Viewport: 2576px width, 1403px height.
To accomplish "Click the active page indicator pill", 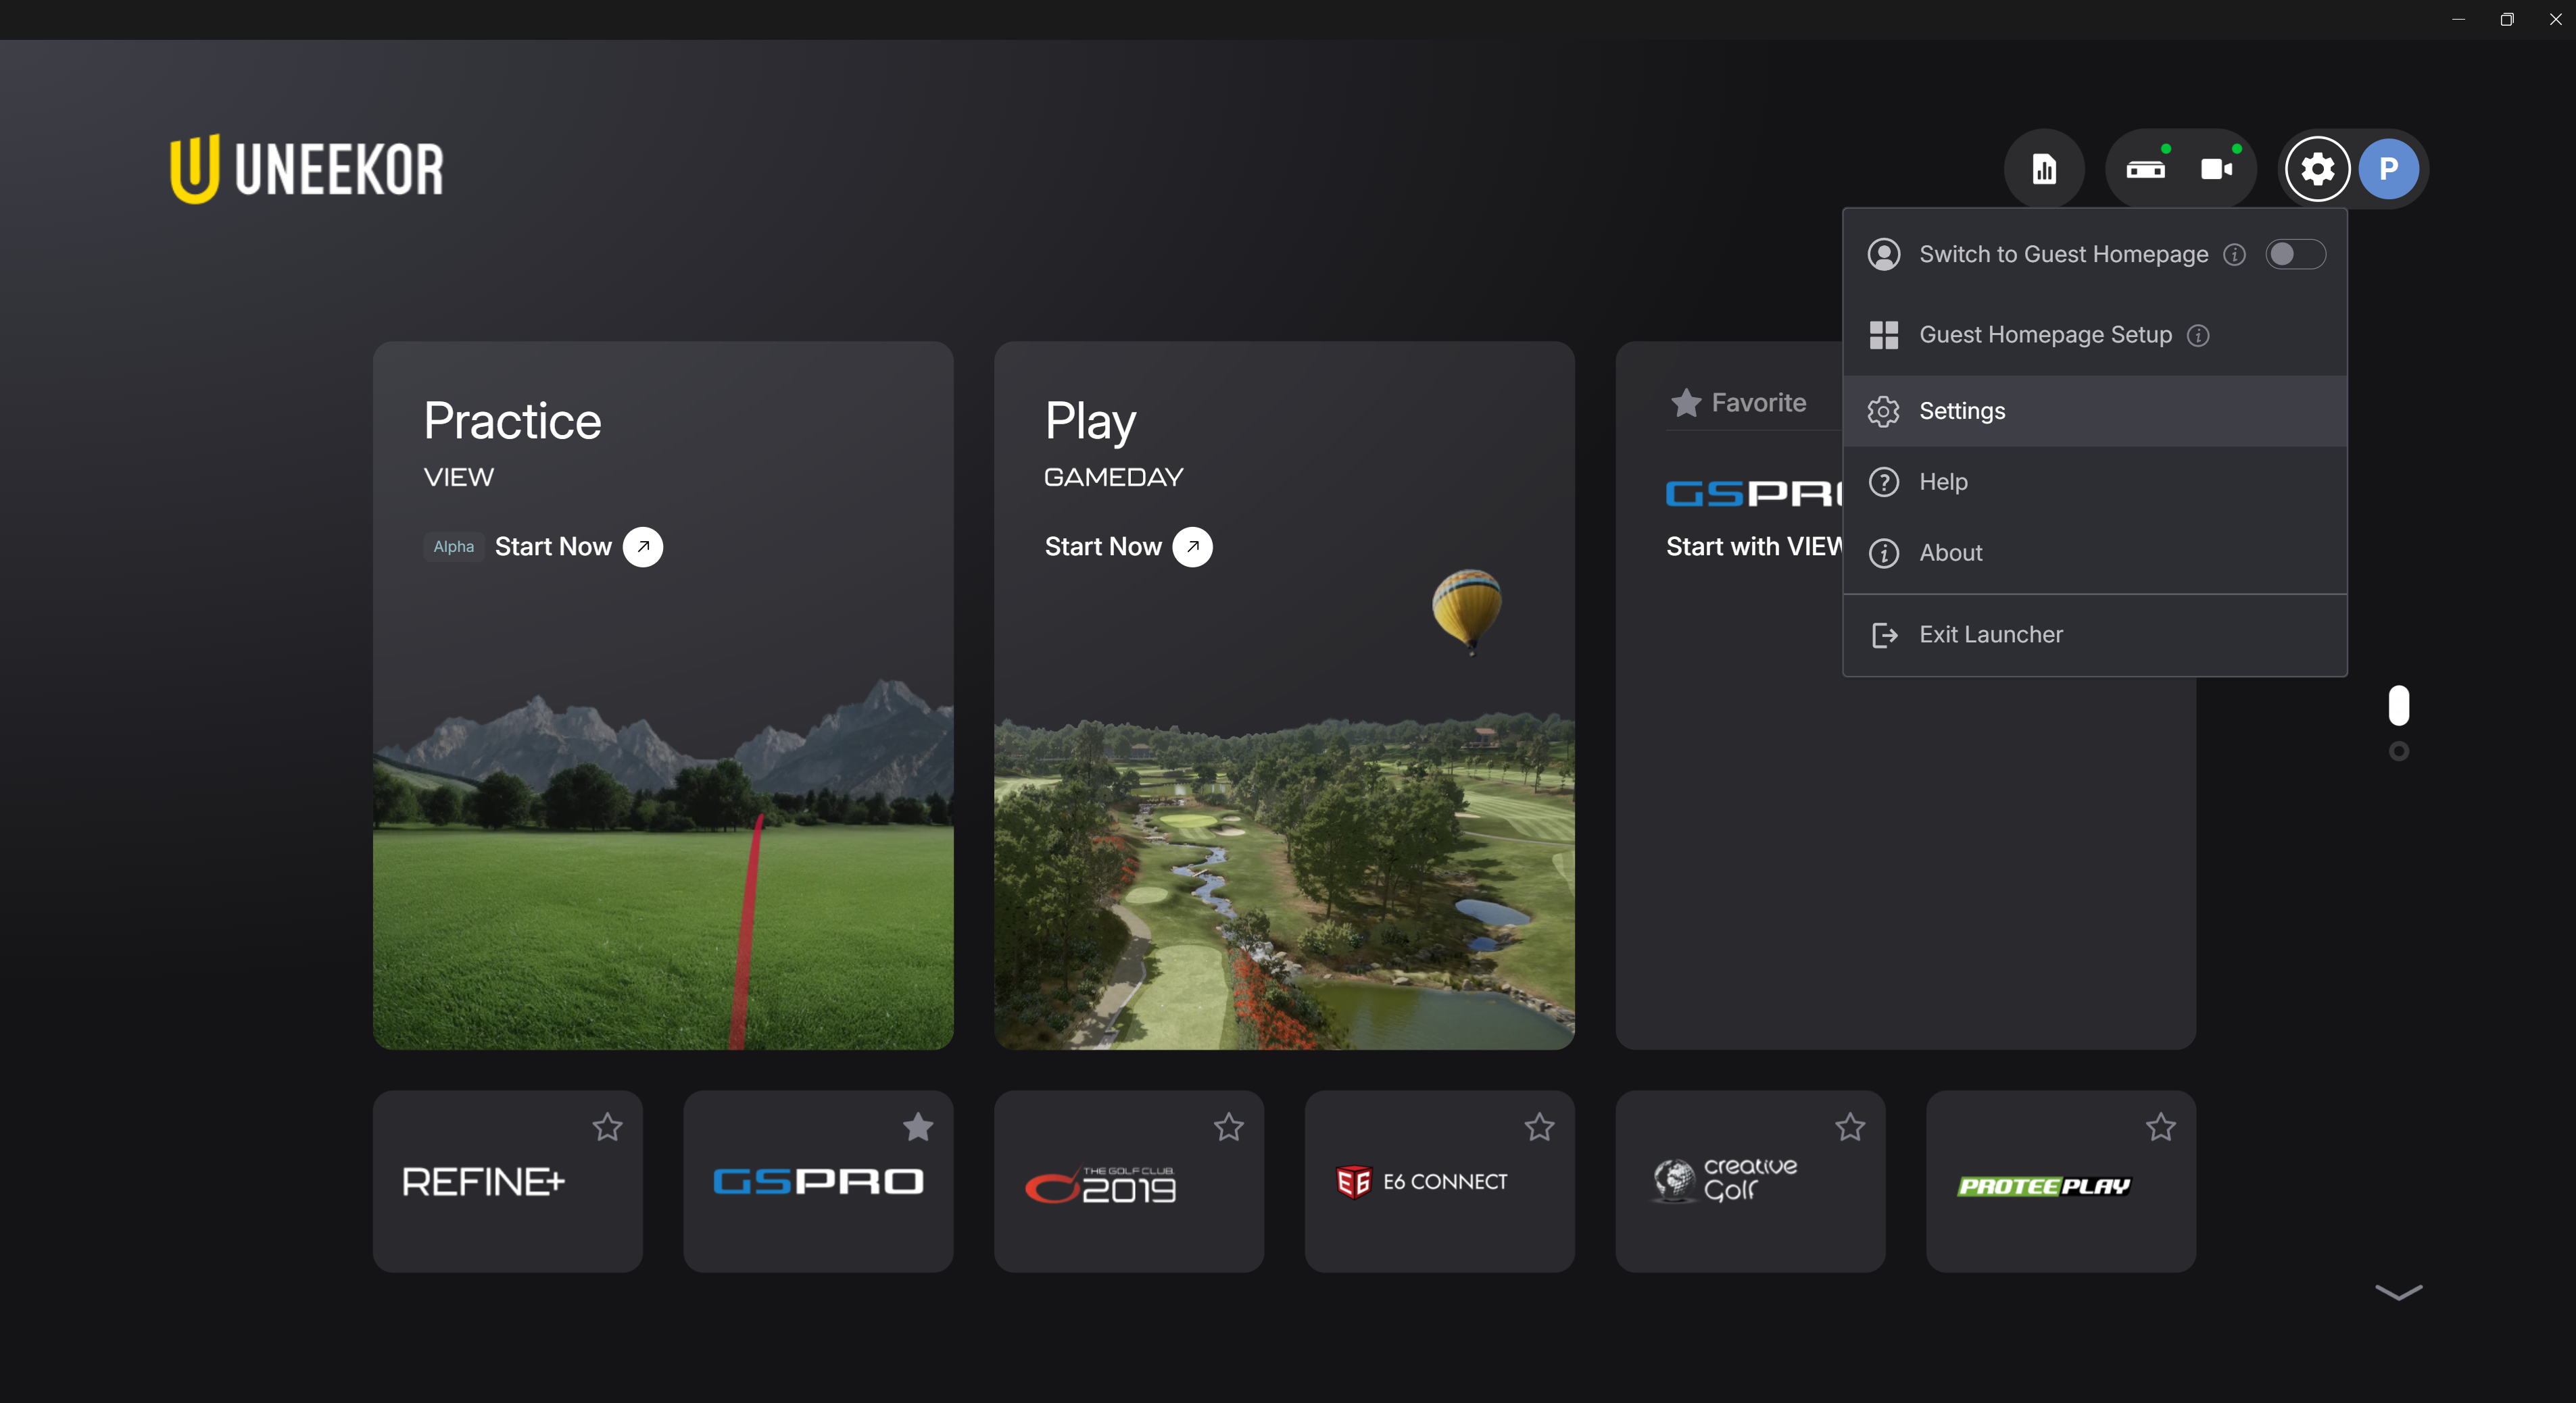I will point(2398,705).
